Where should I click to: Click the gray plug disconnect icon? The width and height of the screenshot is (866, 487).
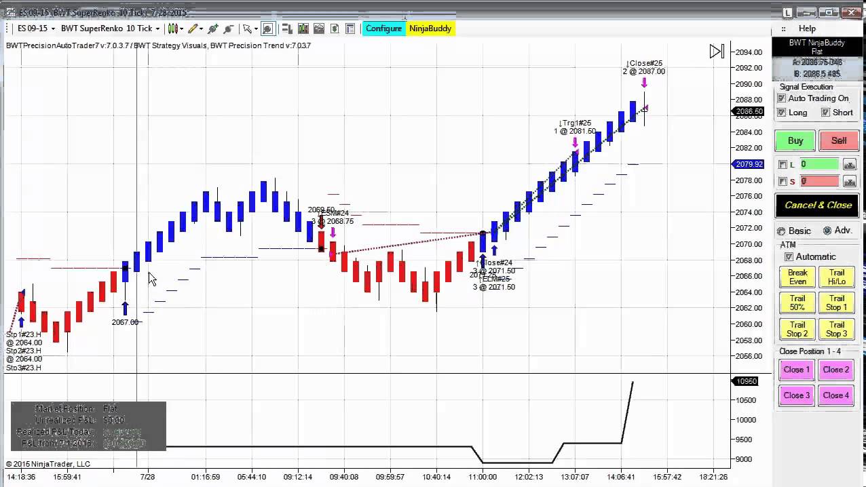point(228,28)
